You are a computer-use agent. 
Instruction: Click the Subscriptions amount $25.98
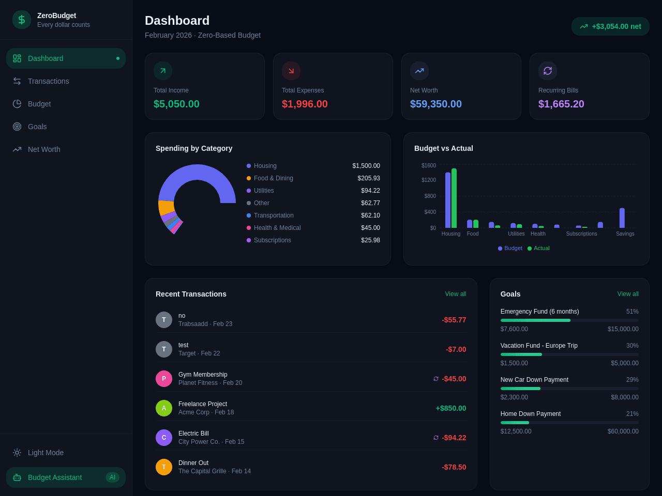(370, 240)
